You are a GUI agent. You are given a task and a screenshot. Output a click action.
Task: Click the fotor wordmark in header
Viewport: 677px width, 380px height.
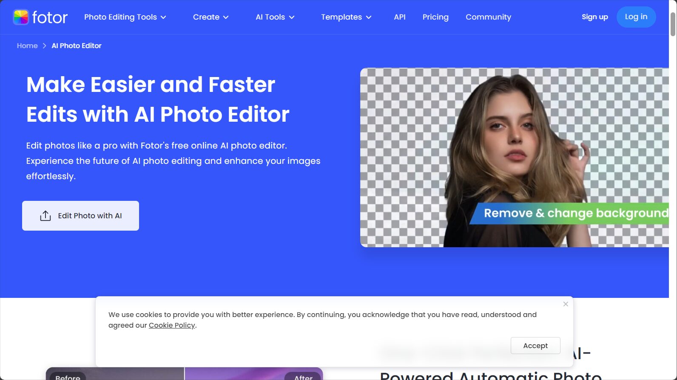50,17
